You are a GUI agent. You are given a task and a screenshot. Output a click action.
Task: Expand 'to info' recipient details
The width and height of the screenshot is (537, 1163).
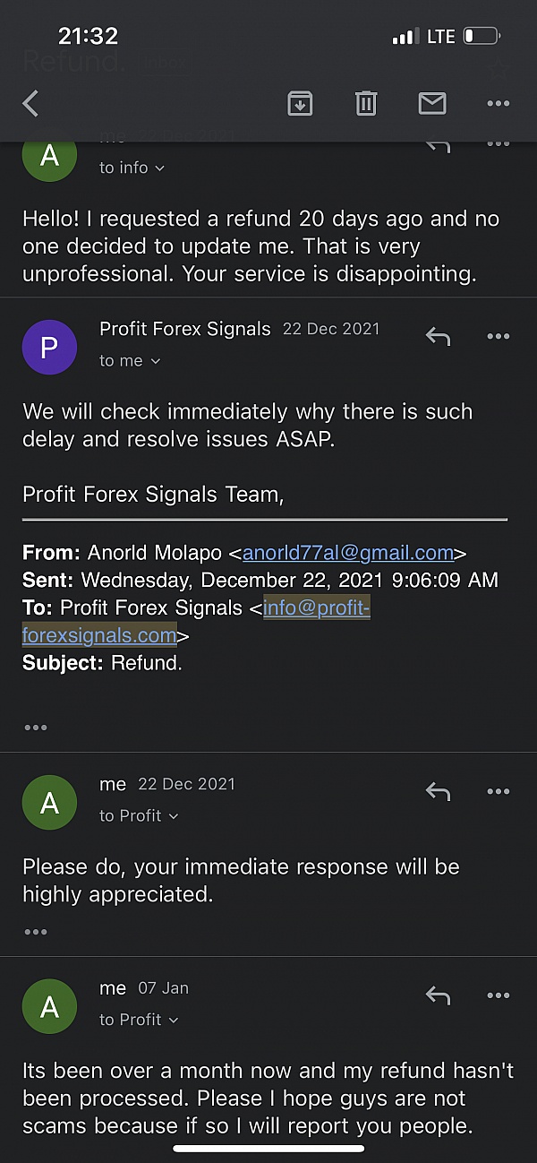pyautogui.click(x=132, y=168)
